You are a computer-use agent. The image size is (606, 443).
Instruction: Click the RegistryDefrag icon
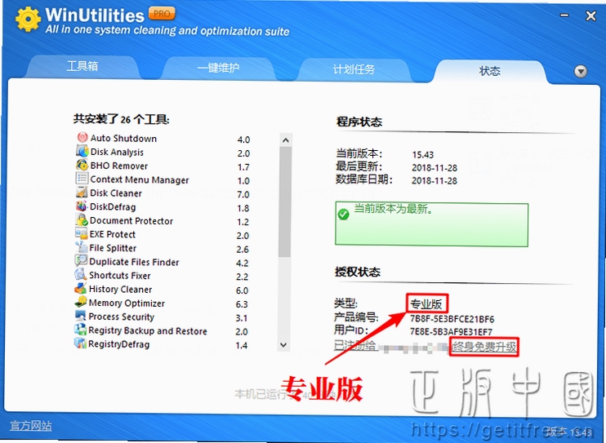[x=80, y=343]
